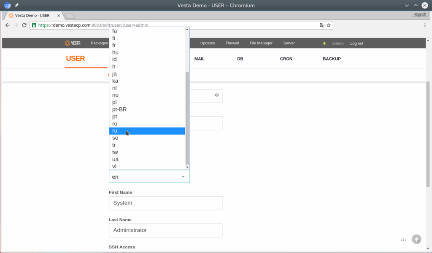Image resolution: width=432 pixels, height=253 pixels.
Task: Click the scroll-to-top arrow button
Action: (416, 239)
